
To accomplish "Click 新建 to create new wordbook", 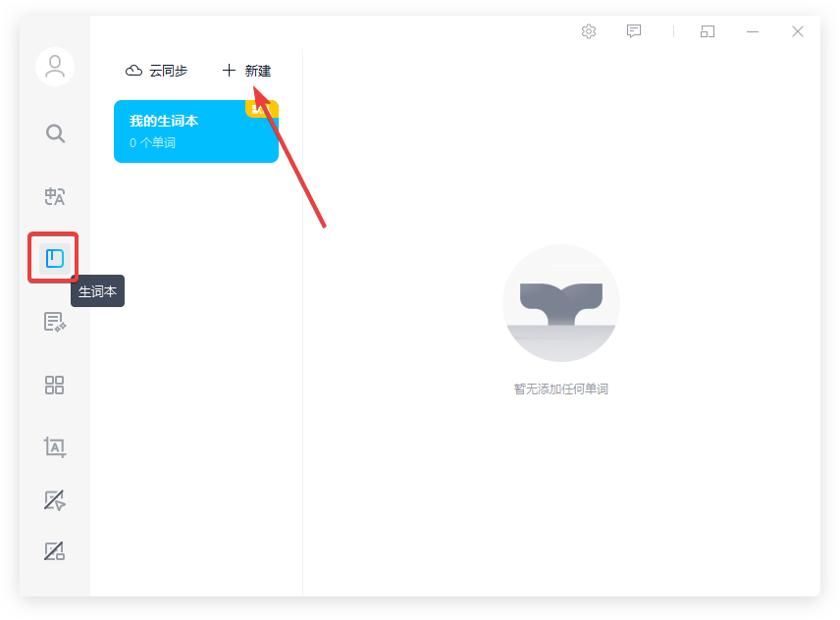I will pyautogui.click(x=257, y=71).
